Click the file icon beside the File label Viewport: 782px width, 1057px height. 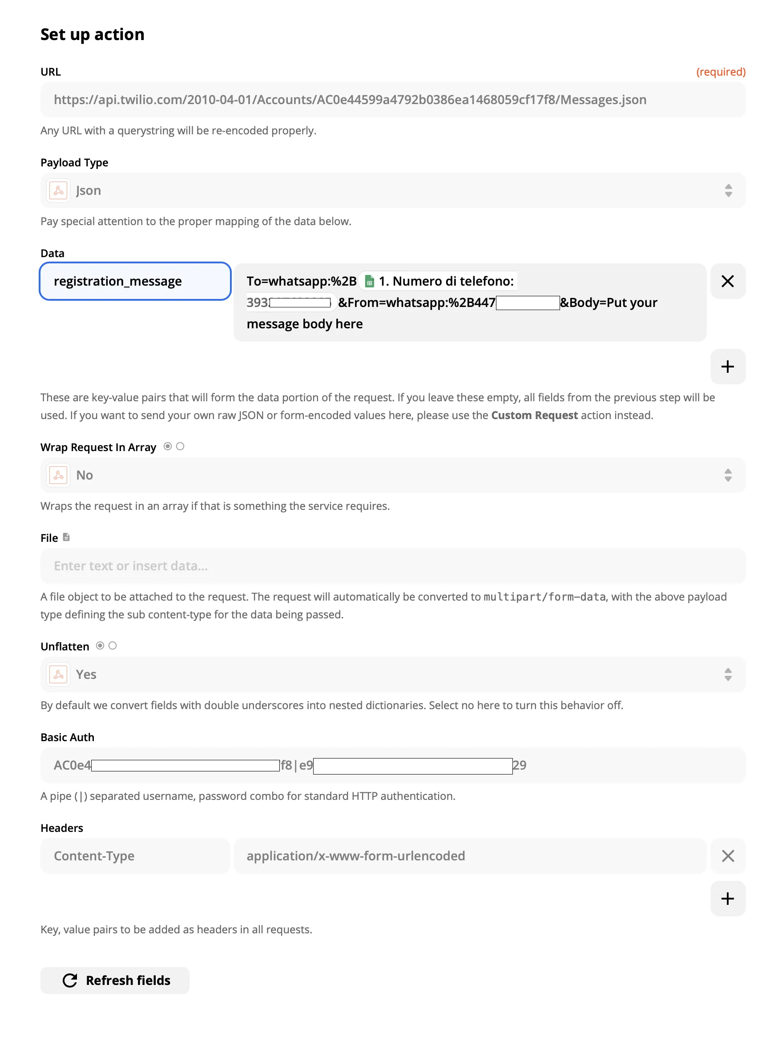[x=66, y=537]
